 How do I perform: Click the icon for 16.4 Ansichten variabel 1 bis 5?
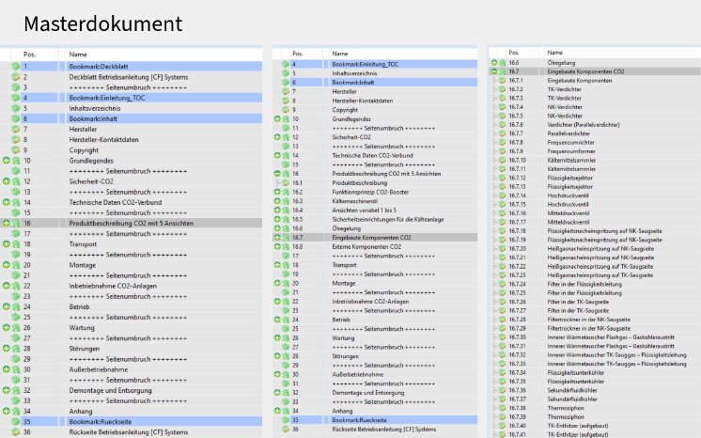tap(286, 211)
